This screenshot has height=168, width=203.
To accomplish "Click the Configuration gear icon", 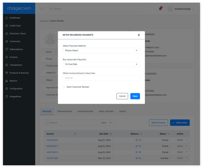I will [x=7, y=89].
